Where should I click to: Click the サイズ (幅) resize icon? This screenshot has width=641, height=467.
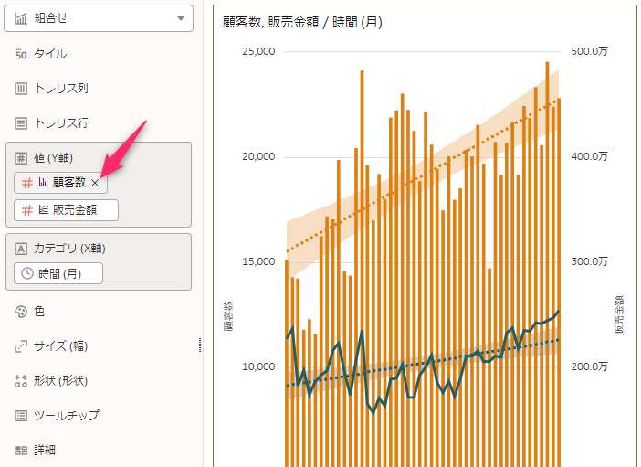(x=21, y=346)
